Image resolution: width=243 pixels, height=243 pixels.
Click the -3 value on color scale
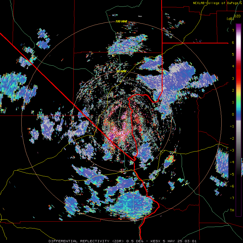click(x=232, y=150)
